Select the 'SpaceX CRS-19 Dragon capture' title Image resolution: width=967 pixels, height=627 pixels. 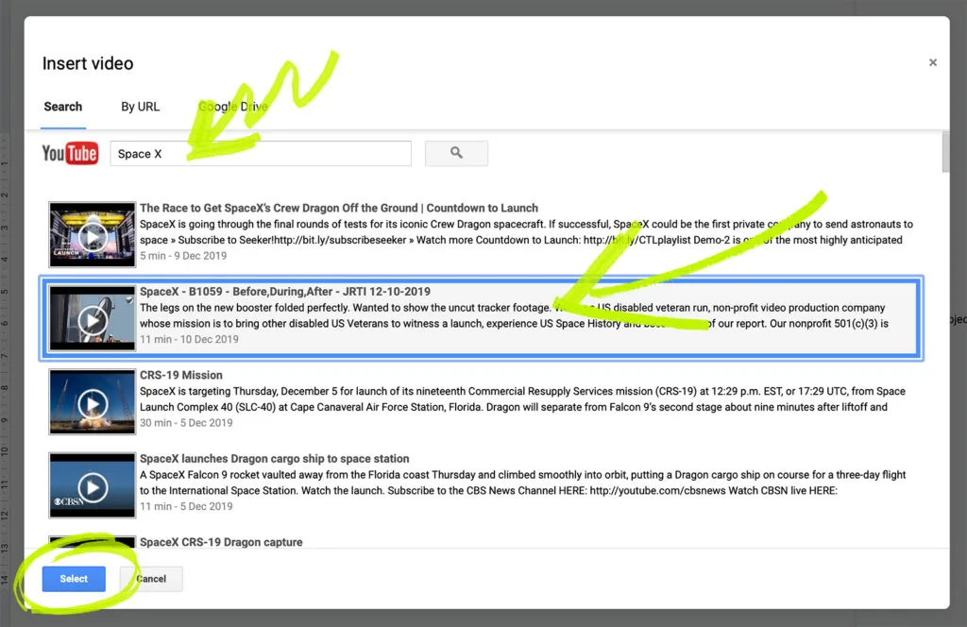pos(221,542)
